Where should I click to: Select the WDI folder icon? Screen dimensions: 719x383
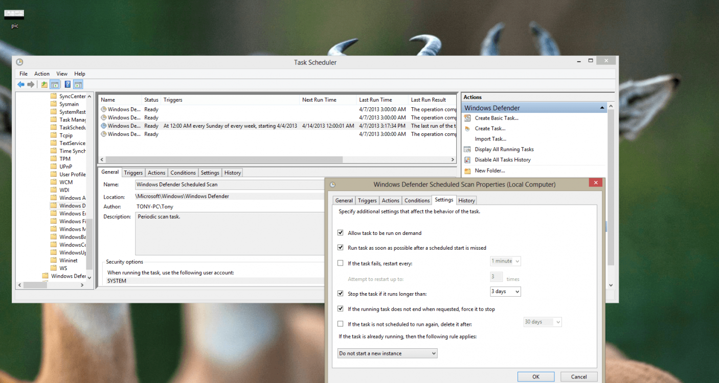pos(54,190)
